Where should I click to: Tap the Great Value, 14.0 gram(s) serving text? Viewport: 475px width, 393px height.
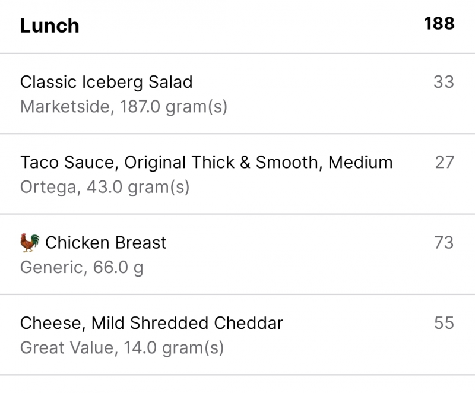point(122,347)
